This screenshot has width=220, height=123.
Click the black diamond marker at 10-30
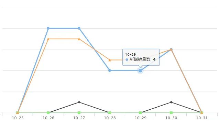tap(171, 102)
